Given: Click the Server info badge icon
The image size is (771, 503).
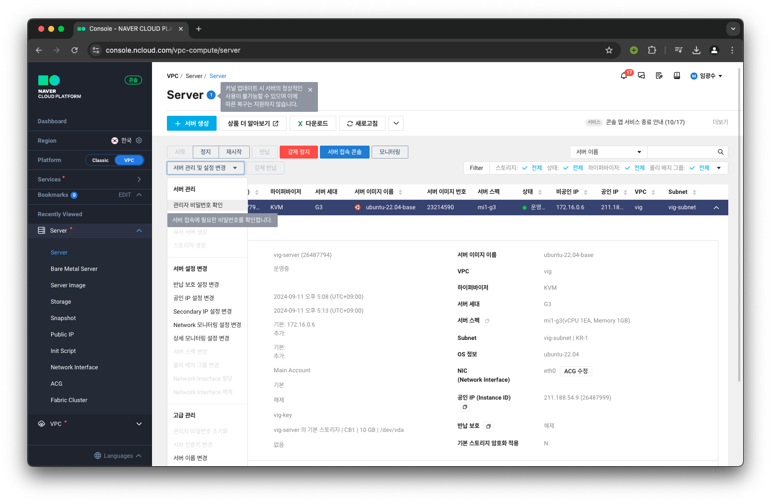Looking at the screenshot, I should click(x=211, y=95).
